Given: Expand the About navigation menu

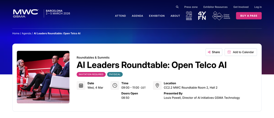Looking at the screenshot, I should 175,16.
